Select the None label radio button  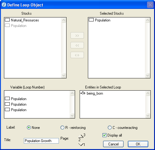[x=29, y=128]
